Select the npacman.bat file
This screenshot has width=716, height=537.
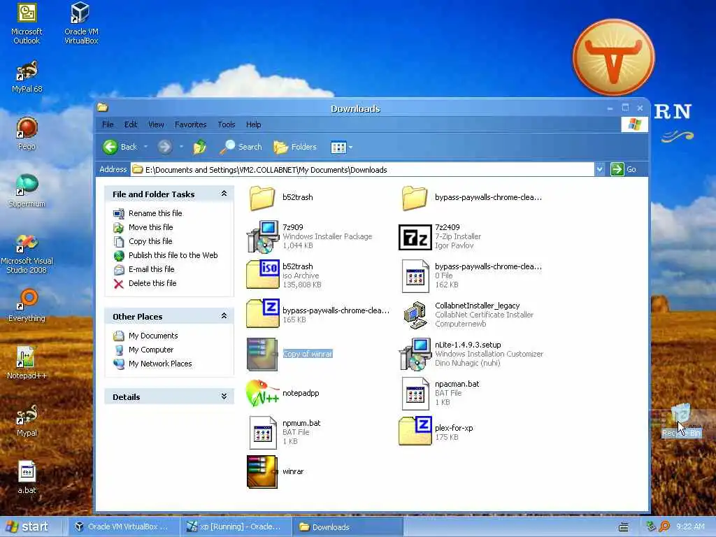click(x=441, y=393)
